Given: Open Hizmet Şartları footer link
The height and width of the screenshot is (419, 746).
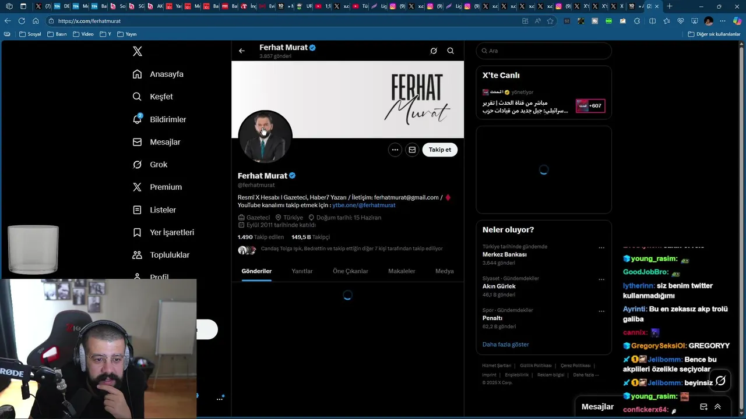Looking at the screenshot, I should 497,365.
